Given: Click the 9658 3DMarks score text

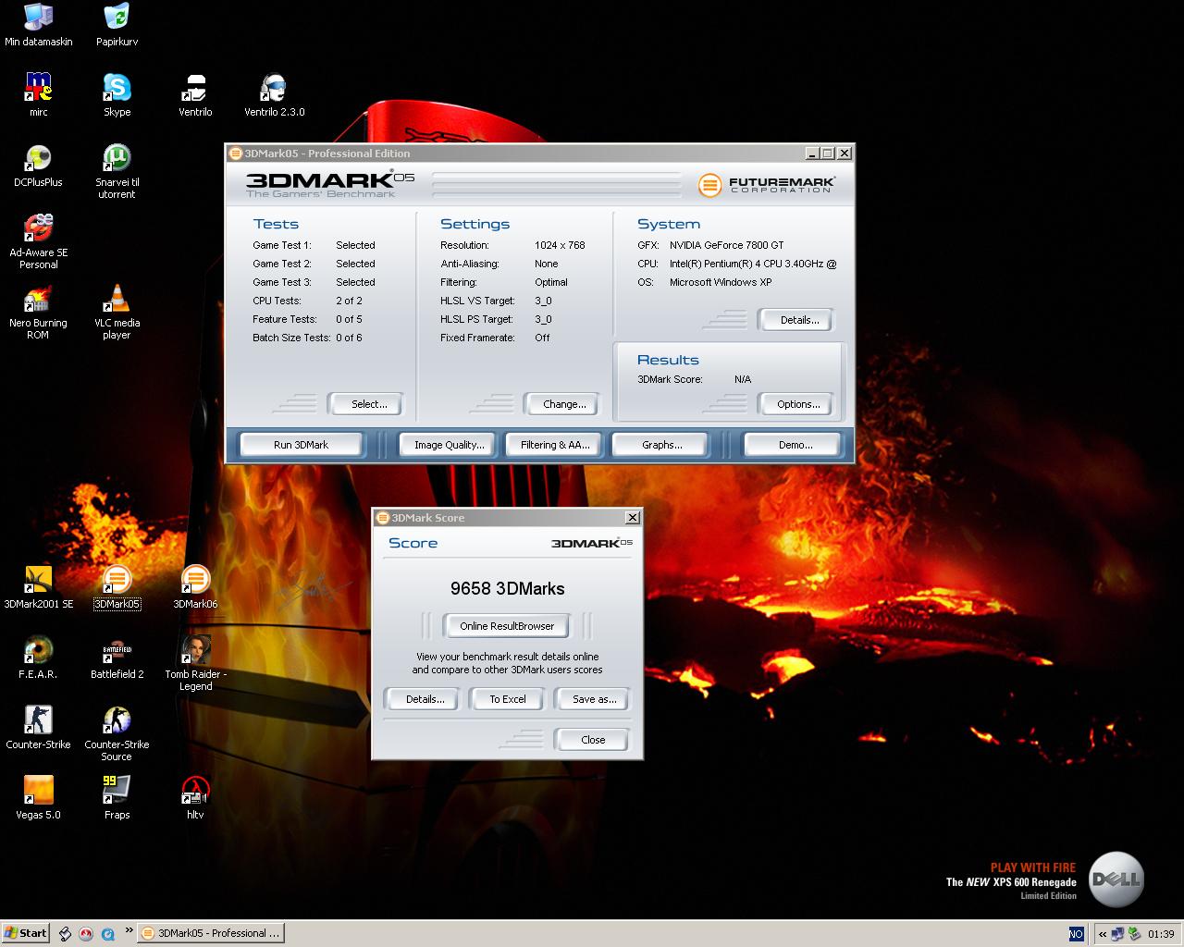Looking at the screenshot, I should (x=507, y=588).
